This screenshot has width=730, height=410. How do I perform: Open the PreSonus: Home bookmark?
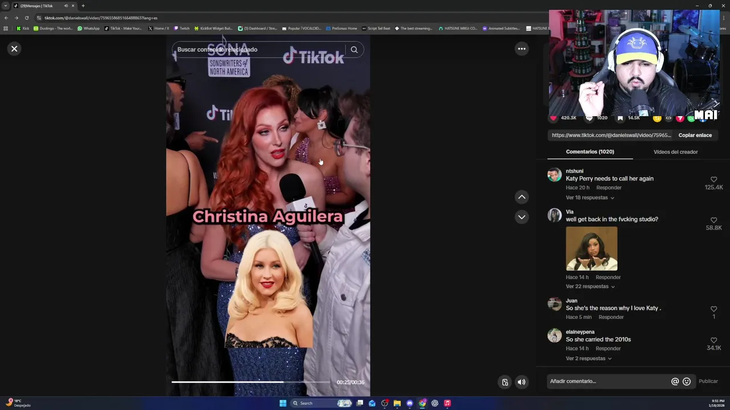pyautogui.click(x=342, y=28)
